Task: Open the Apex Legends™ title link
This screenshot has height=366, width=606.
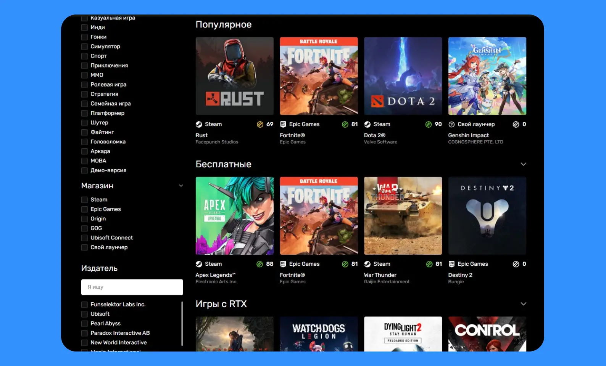Action: point(216,275)
